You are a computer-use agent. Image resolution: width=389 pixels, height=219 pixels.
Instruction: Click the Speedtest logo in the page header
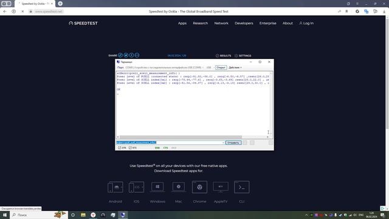(x=83, y=23)
